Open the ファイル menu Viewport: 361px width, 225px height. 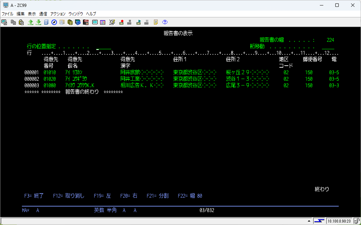click(7, 14)
